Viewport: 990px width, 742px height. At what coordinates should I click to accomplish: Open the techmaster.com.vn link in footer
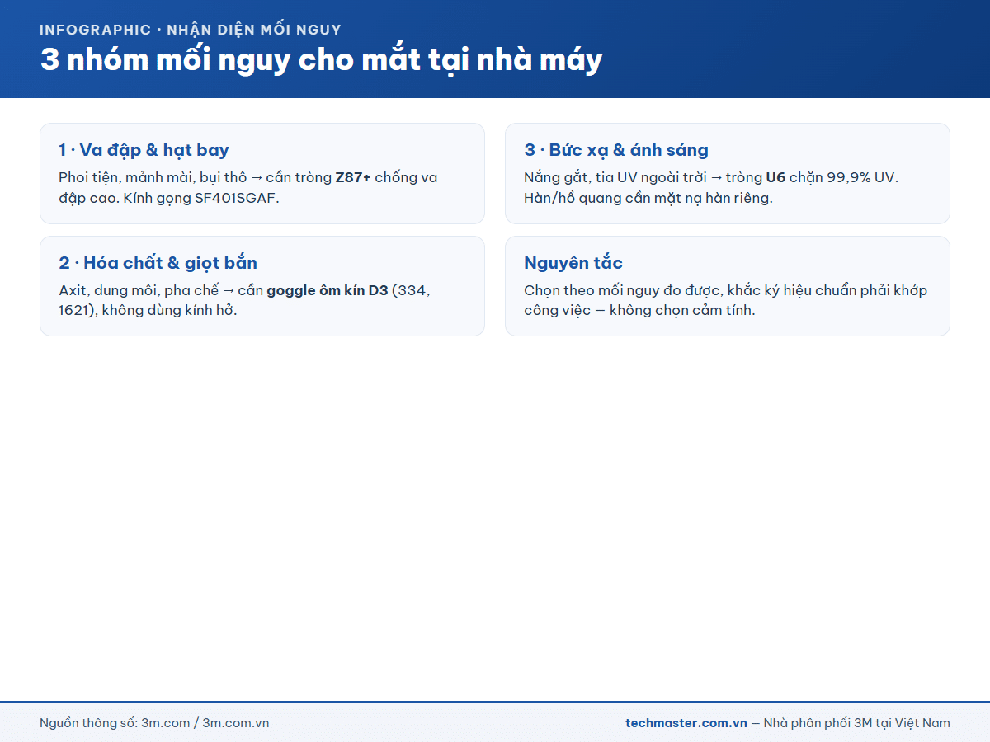(686, 723)
